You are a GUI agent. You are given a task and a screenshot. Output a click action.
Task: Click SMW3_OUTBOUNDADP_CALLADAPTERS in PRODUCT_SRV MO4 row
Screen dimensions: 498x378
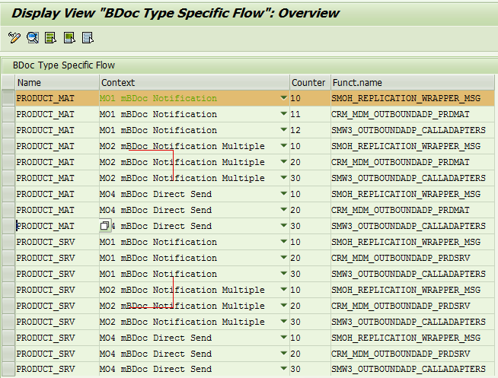(x=408, y=369)
